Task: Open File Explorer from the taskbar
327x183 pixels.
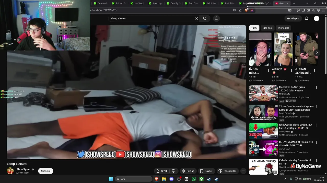Action: (x=164, y=179)
